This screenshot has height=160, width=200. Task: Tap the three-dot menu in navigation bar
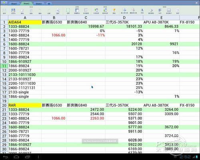[38, 157]
